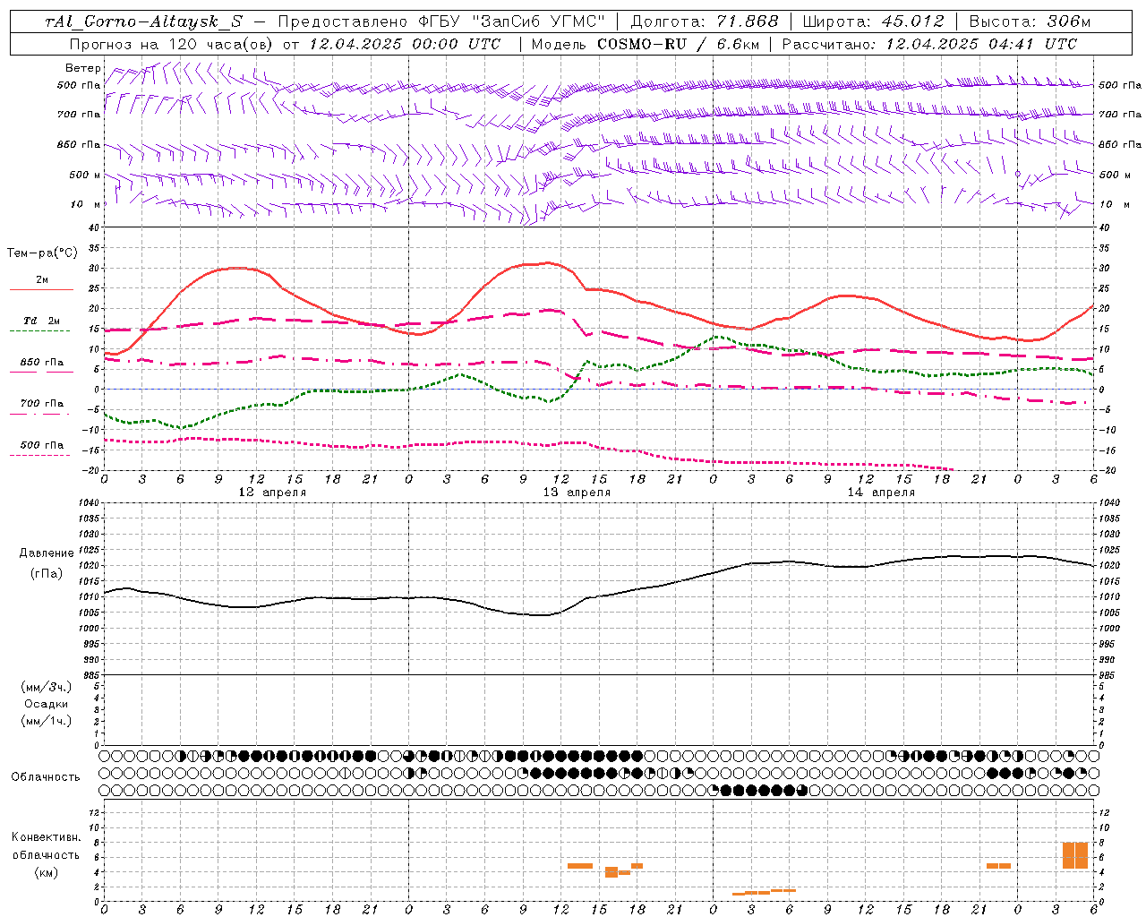Select the latitude value 45.012
The image size is (1146, 917).
click(912, 21)
